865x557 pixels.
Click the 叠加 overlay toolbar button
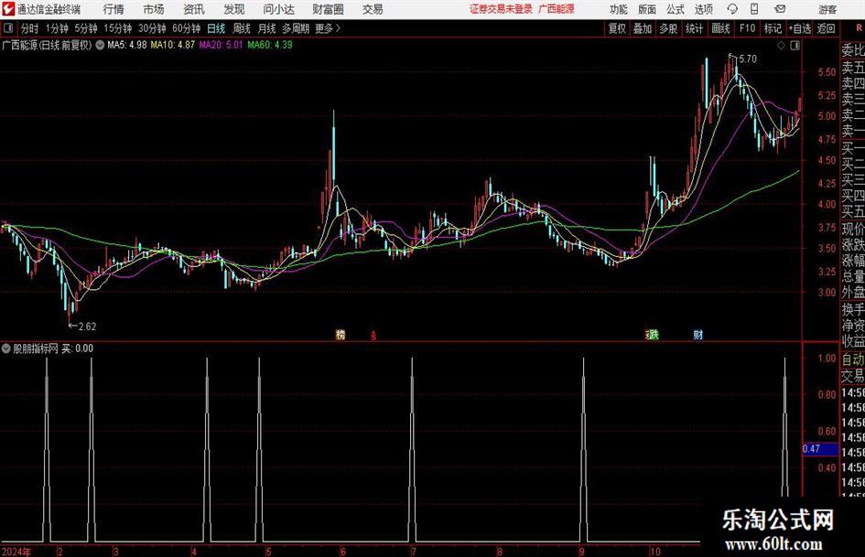click(643, 28)
